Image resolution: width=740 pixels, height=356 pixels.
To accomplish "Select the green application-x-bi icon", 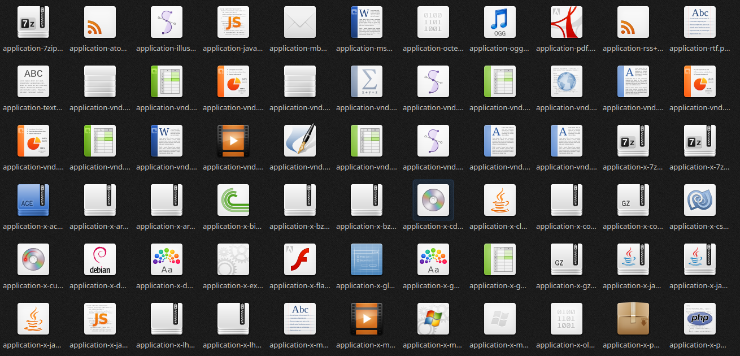I will point(233,200).
